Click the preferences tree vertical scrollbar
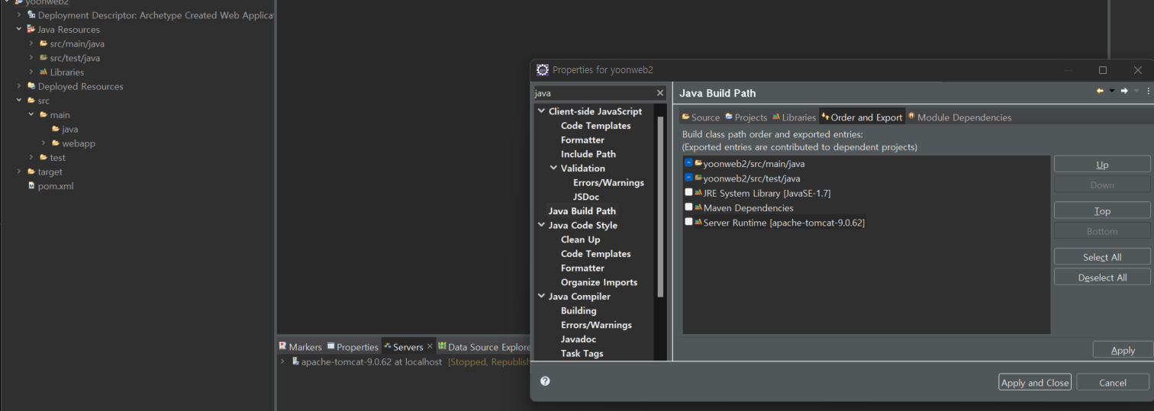Screen dimensions: 1154x411 click(x=660, y=206)
